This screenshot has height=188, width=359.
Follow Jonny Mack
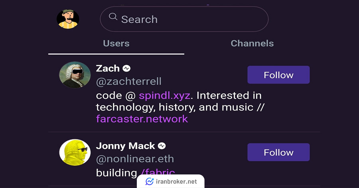pos(278,152)
